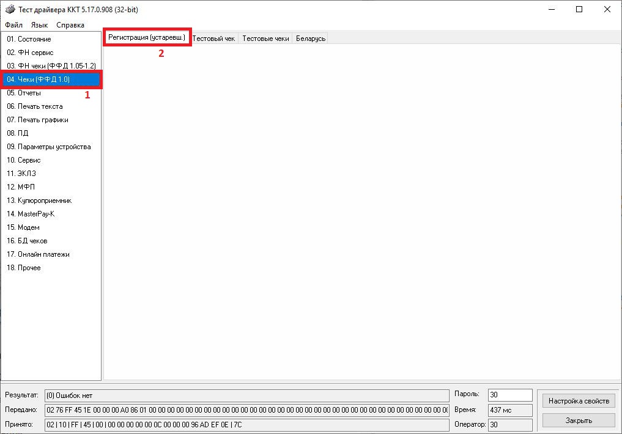Viewport: 622px width, 434px height.
Task: Go to 05. Отчеты section
Action: tap(24, 93)
